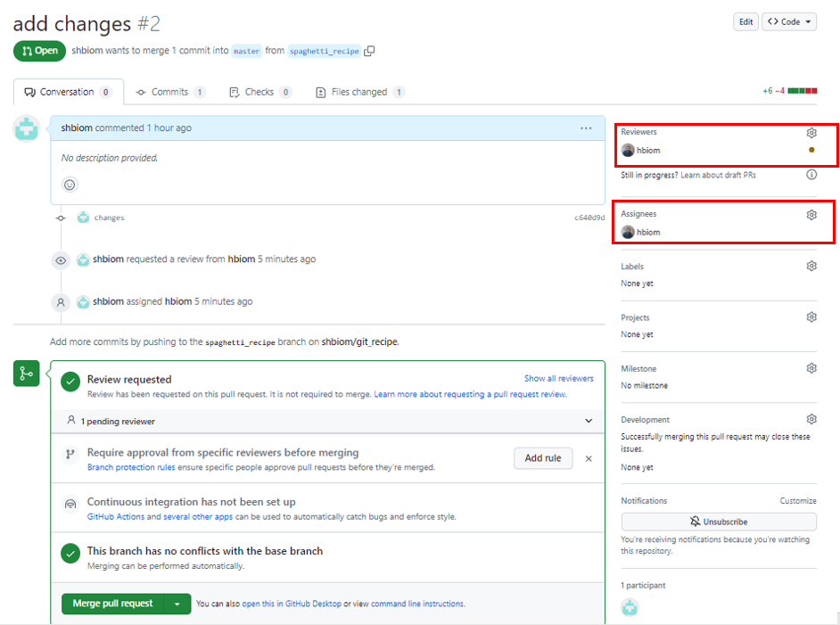The width and height of the screenshot is (840, 625).
Task: Open the comment three-dot options menu
Action: point(586,128)
